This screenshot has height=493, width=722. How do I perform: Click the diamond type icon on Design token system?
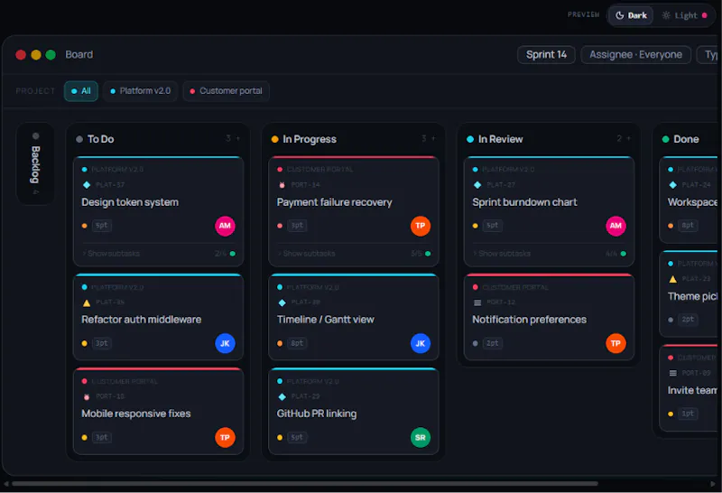click(87, 185)
